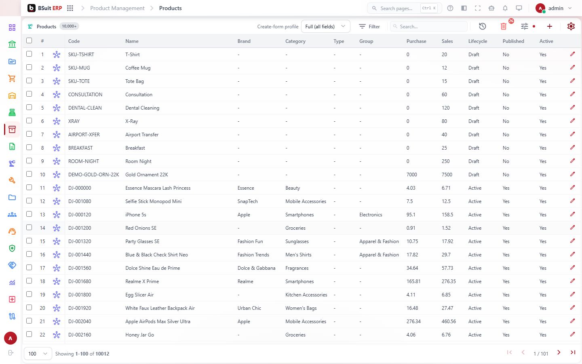This screenshot has height=364, width=582.
Task: Open the shopping cart module in the sidebar
Action: coord(12,78)
